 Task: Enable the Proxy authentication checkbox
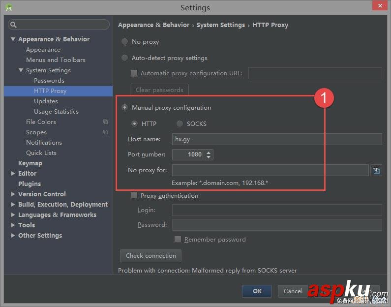click(134, 195)
